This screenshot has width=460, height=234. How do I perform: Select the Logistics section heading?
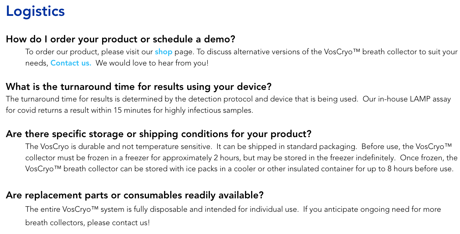[x=35, y=12]
